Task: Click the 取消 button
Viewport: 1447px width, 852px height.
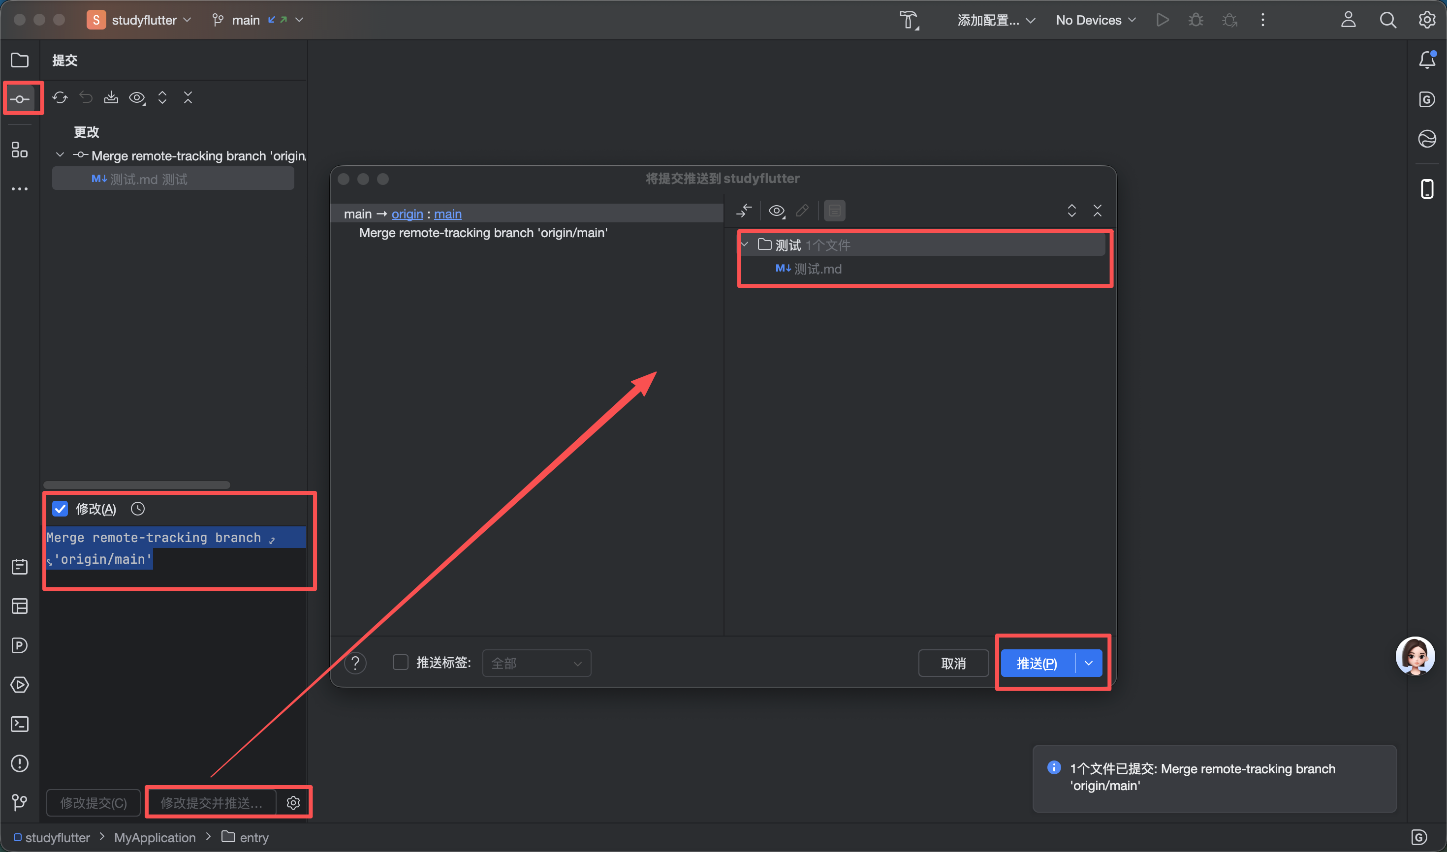Action: point(953,663)
